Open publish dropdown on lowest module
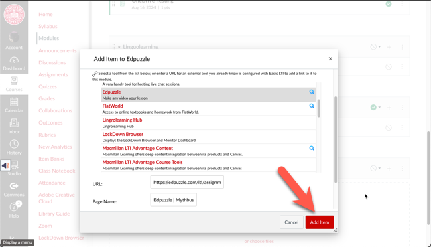Screen dimensions: 431x247 tap(375, 168)
